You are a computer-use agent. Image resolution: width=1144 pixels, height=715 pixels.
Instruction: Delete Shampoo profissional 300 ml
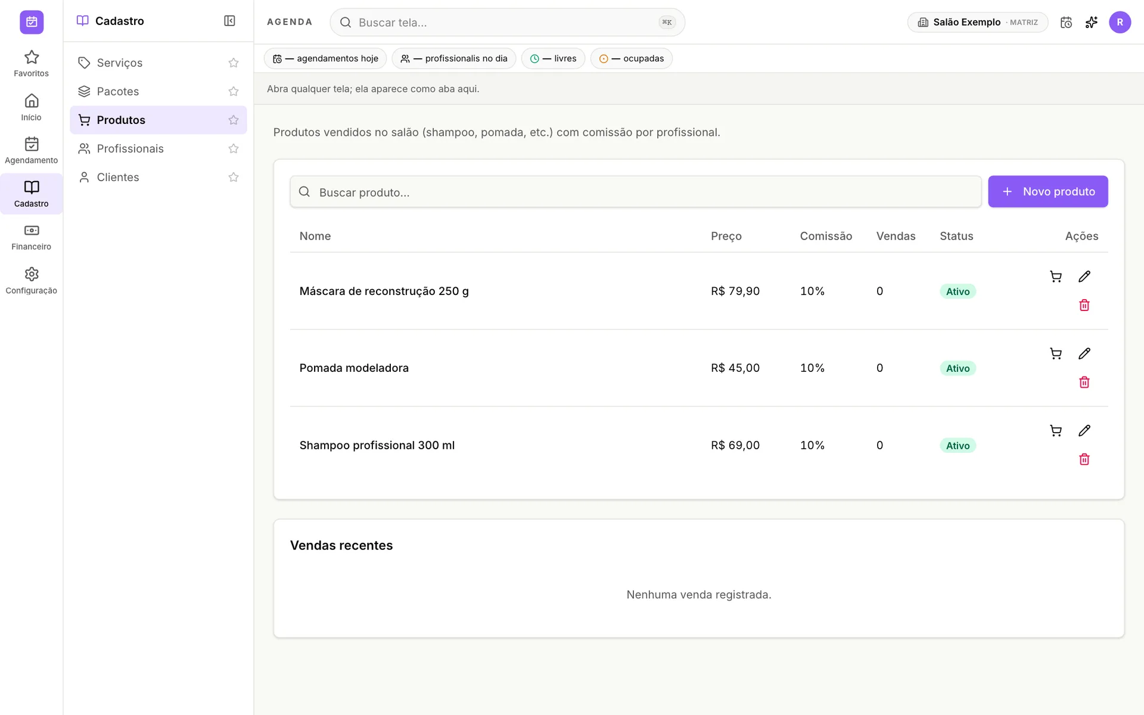click(1084, 459)
